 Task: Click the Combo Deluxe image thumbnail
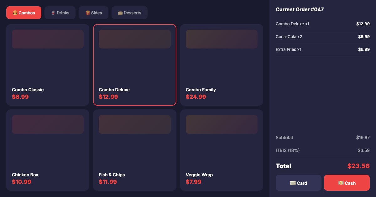[x=135, y=39]
